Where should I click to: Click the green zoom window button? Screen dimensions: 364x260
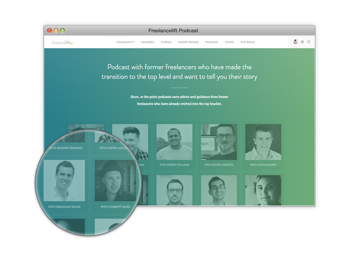(62, 31)
